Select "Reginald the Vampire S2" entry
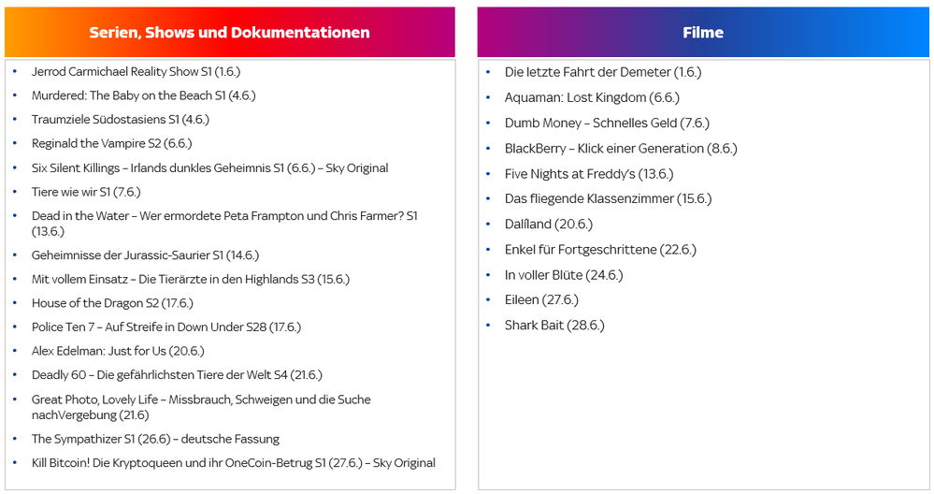The image size is (934, 494). click(x=111, y=144)
